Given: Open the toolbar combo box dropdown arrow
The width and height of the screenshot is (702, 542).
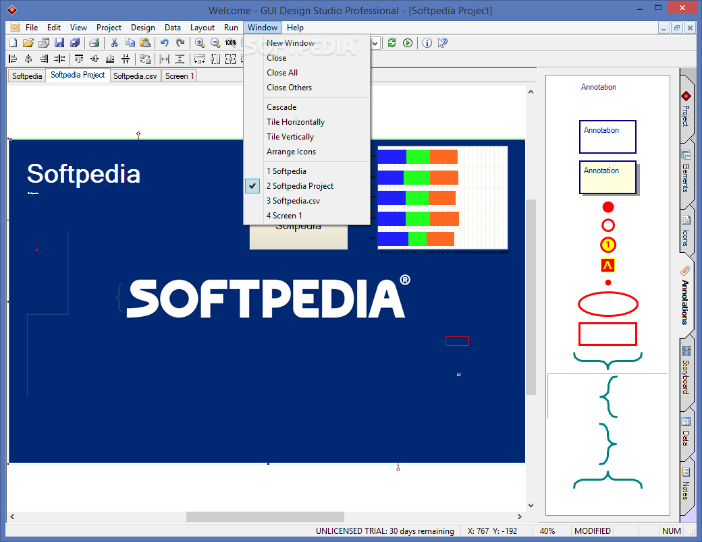Looking at the screenshot, I should [x=375, y=43].
